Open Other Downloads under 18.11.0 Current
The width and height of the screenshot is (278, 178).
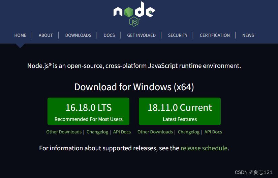click(x=155, y=132)
